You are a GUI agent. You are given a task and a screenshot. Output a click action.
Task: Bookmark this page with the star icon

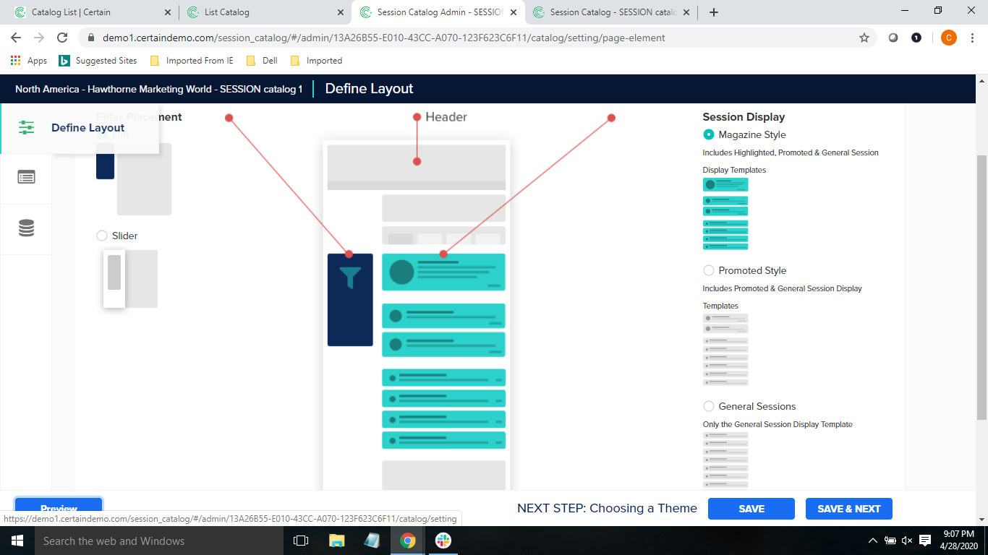coord(864,38)
